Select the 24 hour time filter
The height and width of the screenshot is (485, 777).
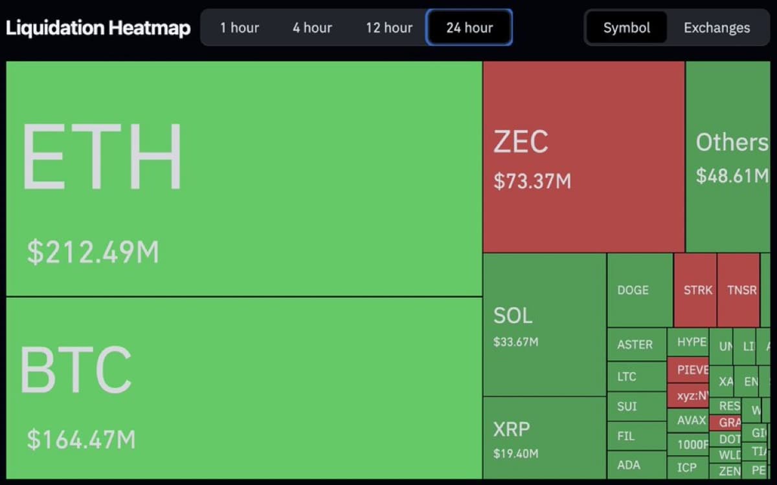469,28
